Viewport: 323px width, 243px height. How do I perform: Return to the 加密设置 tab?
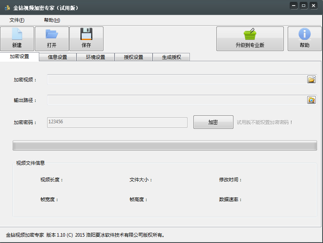click(19, 57)
